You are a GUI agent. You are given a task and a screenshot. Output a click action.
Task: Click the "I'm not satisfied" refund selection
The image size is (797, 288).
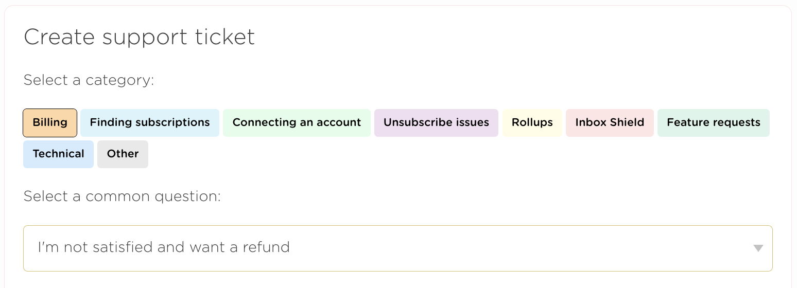pos(164,247)
